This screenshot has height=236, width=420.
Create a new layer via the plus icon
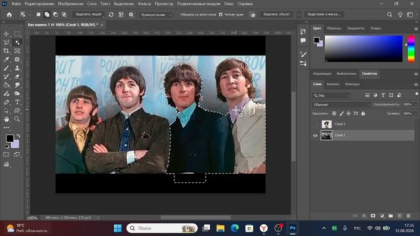point(400,216)
